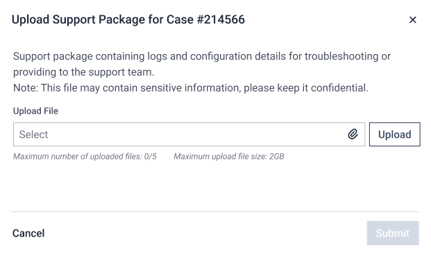Click the Upload button
This screenshot has height=258, width=431.
394,135
